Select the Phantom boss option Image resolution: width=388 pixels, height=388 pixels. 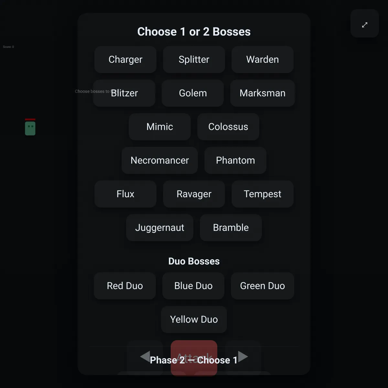click(x=235, y=160)
